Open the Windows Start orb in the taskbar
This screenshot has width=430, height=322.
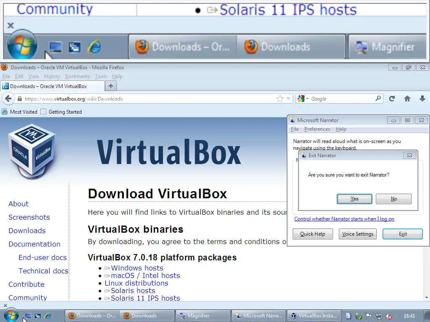[11, 315]
